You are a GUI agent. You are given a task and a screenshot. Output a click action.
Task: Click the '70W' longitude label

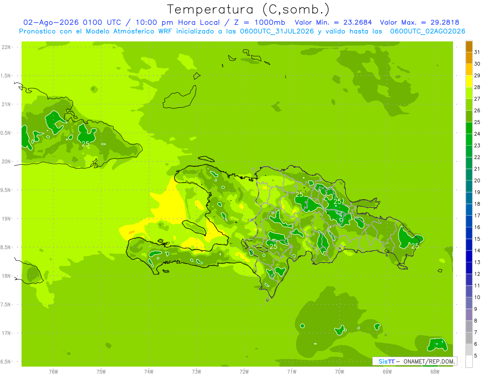[340, 372]
